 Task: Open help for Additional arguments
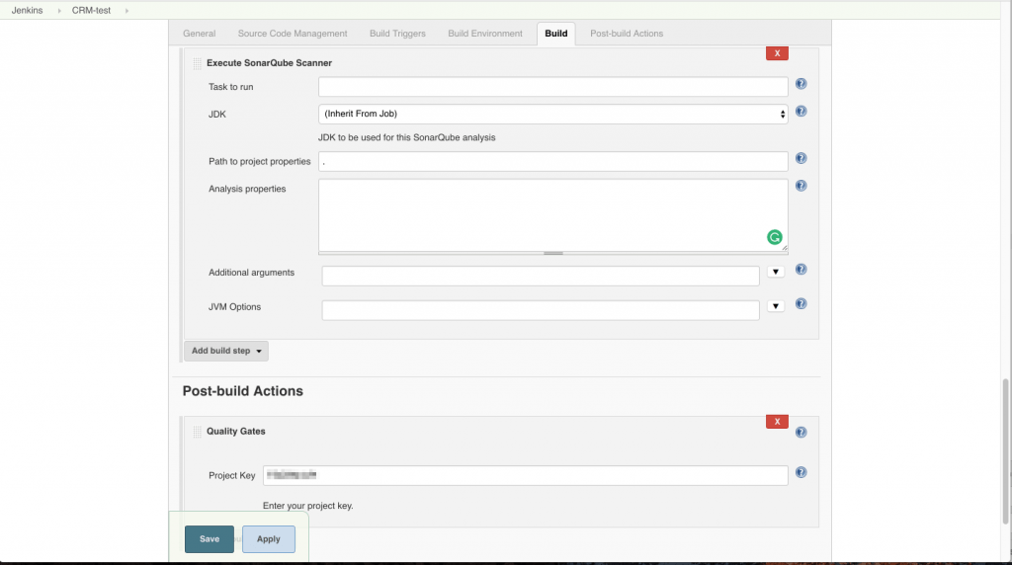[801, 270]
